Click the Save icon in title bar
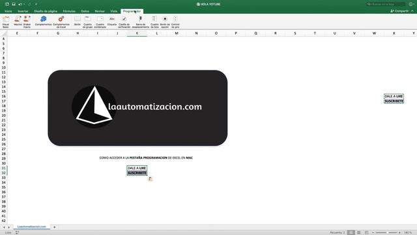 (x=14, y=5)
